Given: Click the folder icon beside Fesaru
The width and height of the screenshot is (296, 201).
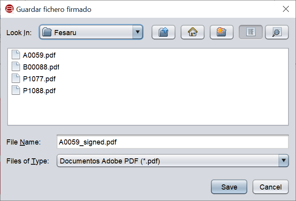Looking at the screenshot, I should click(x=47, y=32).
